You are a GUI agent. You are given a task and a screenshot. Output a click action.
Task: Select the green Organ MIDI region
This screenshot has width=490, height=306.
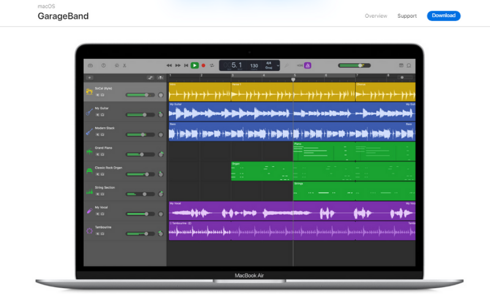(x=323, y=171)
